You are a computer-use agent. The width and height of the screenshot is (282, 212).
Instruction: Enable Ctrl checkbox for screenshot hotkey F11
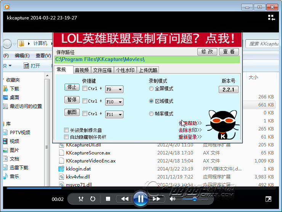85,114
